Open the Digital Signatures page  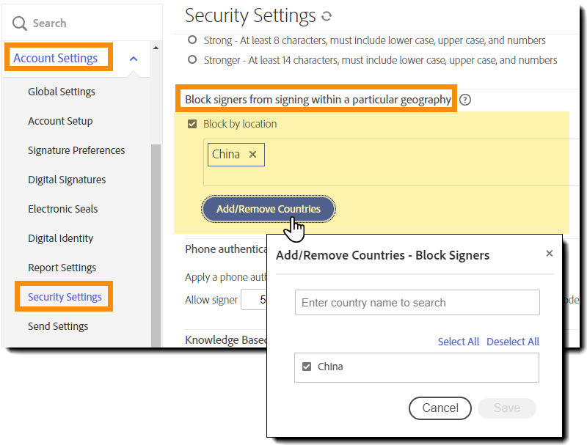click(x=67, y=180)
